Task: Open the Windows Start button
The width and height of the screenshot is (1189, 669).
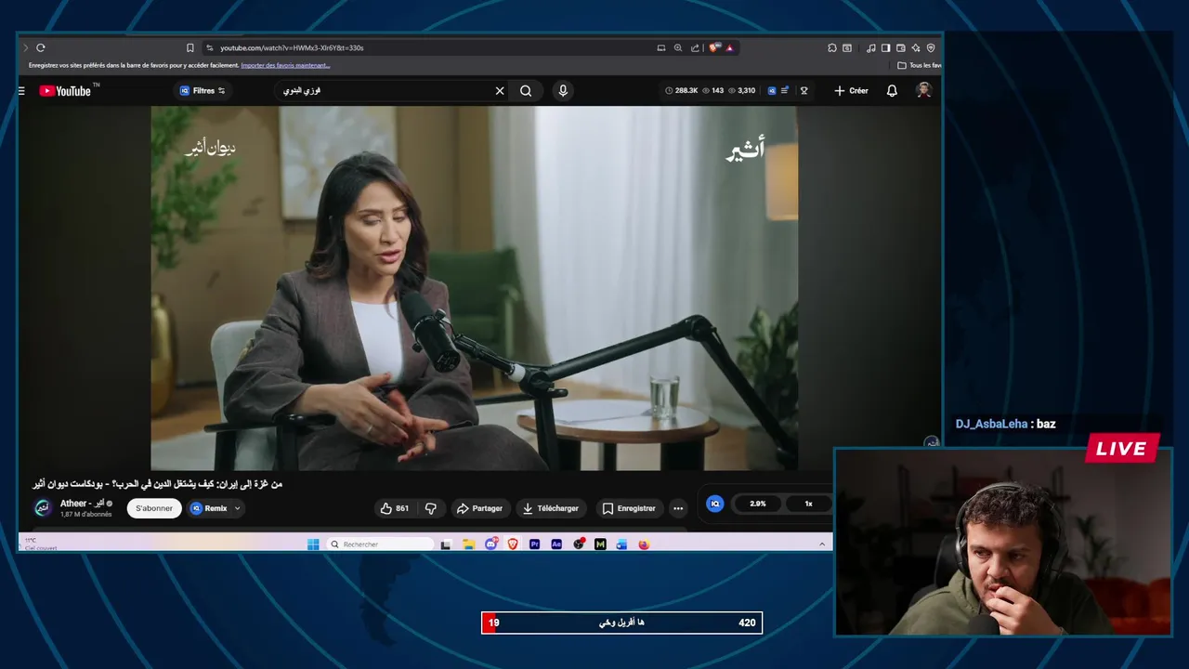Action: (313, 544)
